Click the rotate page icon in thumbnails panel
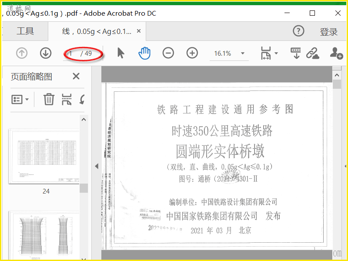 [82, 99]
